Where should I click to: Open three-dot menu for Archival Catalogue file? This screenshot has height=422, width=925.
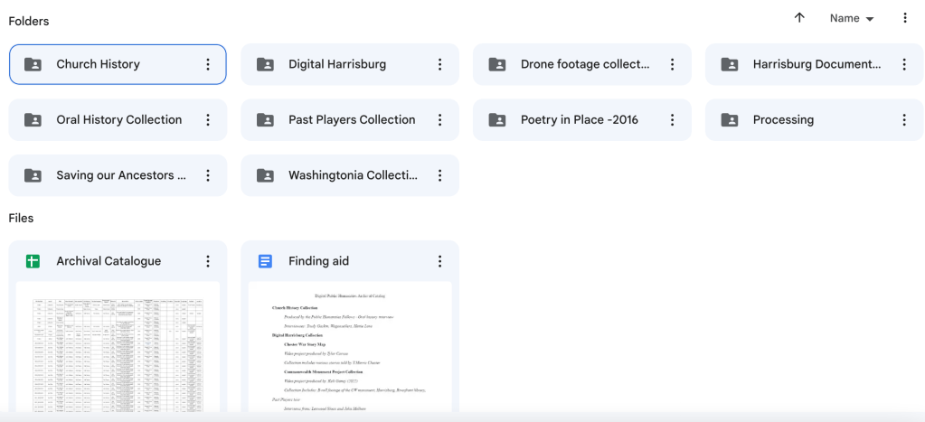coord(208,261)
